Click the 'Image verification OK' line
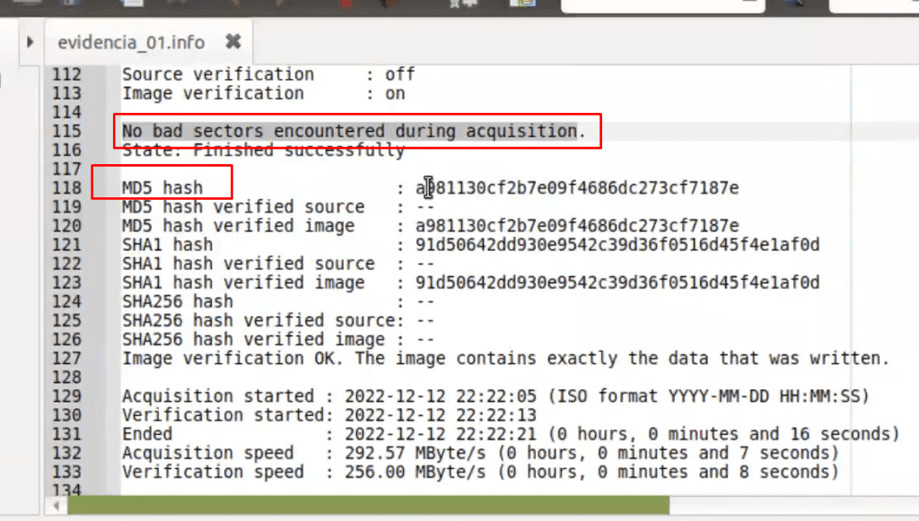Screen dimensions: 919x521 506,359
